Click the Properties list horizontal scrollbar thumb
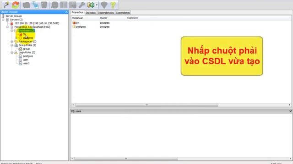This screenshot has width=293, height=164. (146, 105)
